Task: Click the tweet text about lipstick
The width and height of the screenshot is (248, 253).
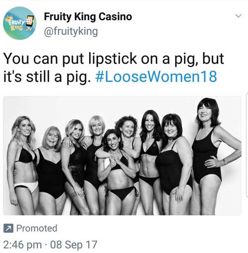Action: 114,67
